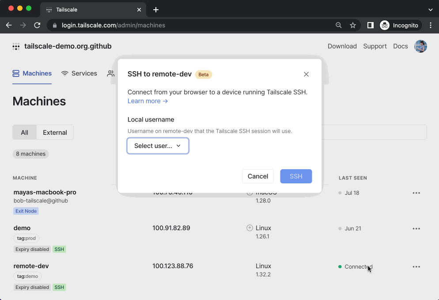
Task: Click the SSH badge on demo
Action: pos(59,249)
